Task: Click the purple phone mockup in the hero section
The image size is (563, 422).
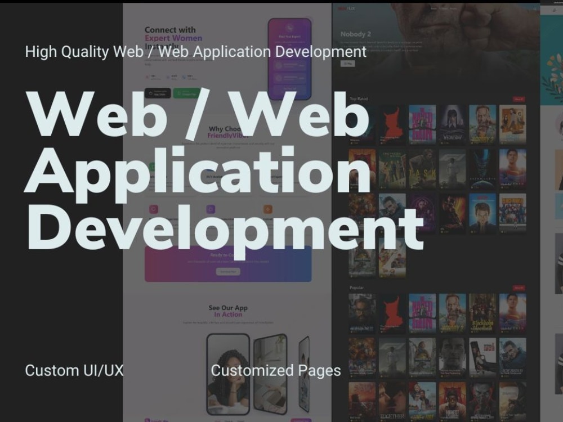Action: click(x=289, y=59)
